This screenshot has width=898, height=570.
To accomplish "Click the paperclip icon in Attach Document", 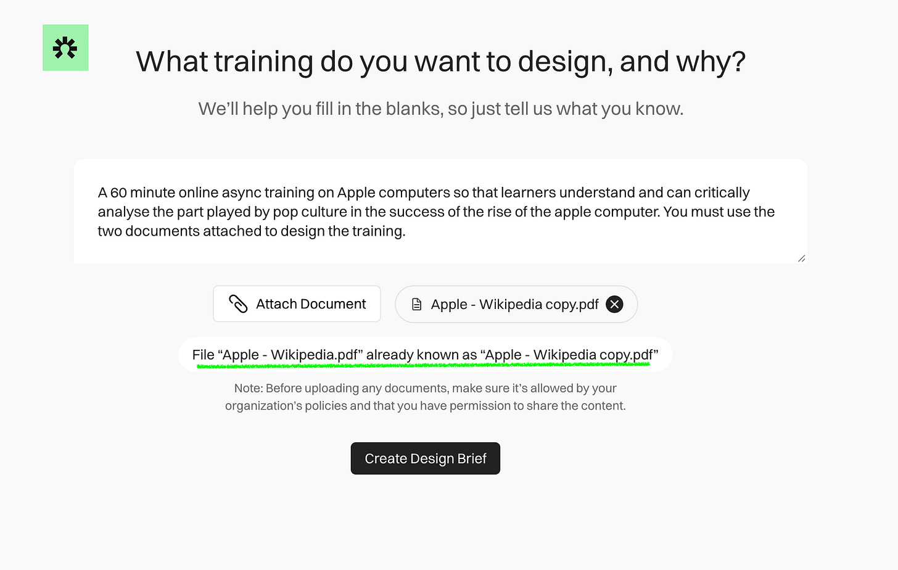I will point(238,304).
